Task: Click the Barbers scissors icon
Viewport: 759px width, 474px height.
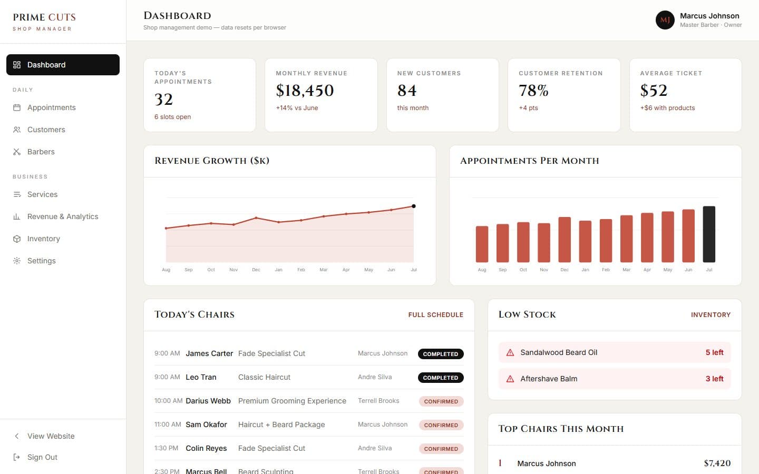Action: point(17,152)
